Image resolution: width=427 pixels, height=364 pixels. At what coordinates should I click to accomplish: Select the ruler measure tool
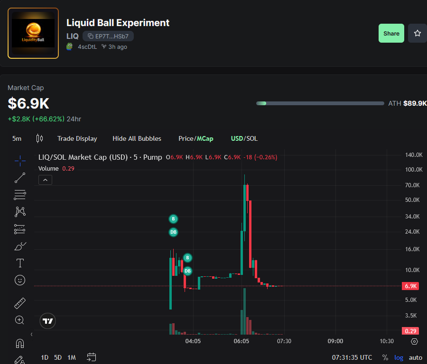(x=20, y=303)
